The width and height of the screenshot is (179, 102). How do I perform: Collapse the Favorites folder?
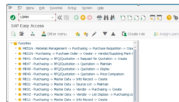(x=11, y=43)
